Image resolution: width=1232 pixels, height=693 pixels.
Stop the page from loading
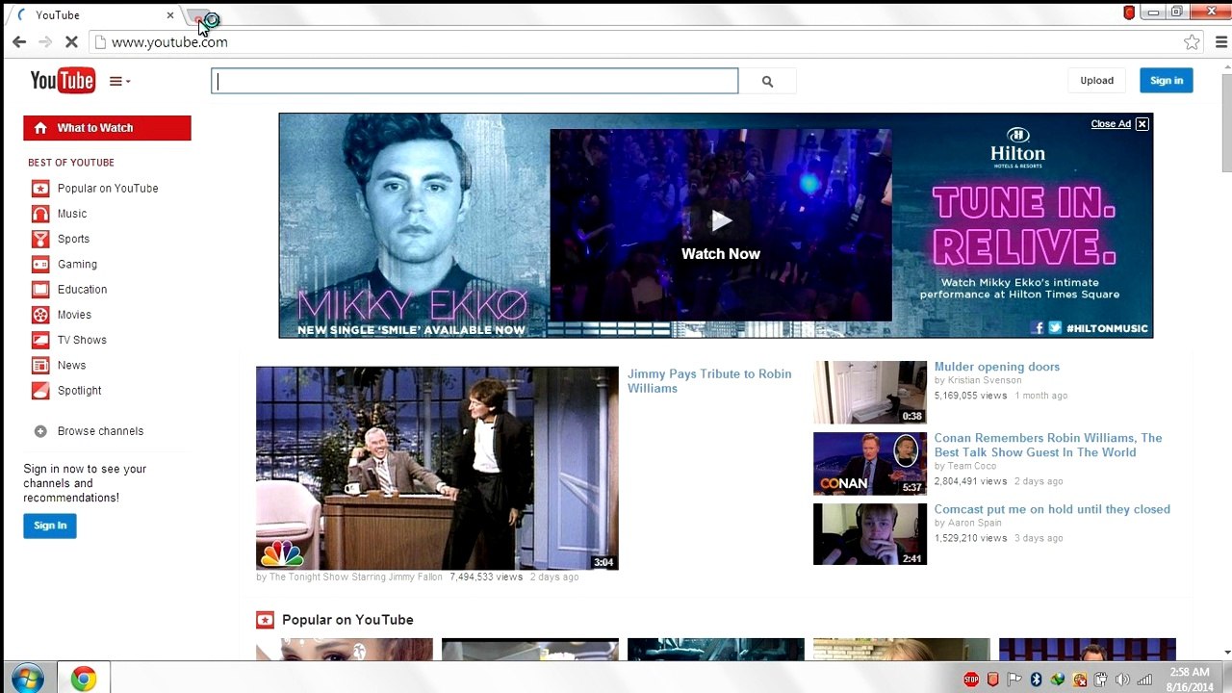pyautogui.click(x=71, y=42)
